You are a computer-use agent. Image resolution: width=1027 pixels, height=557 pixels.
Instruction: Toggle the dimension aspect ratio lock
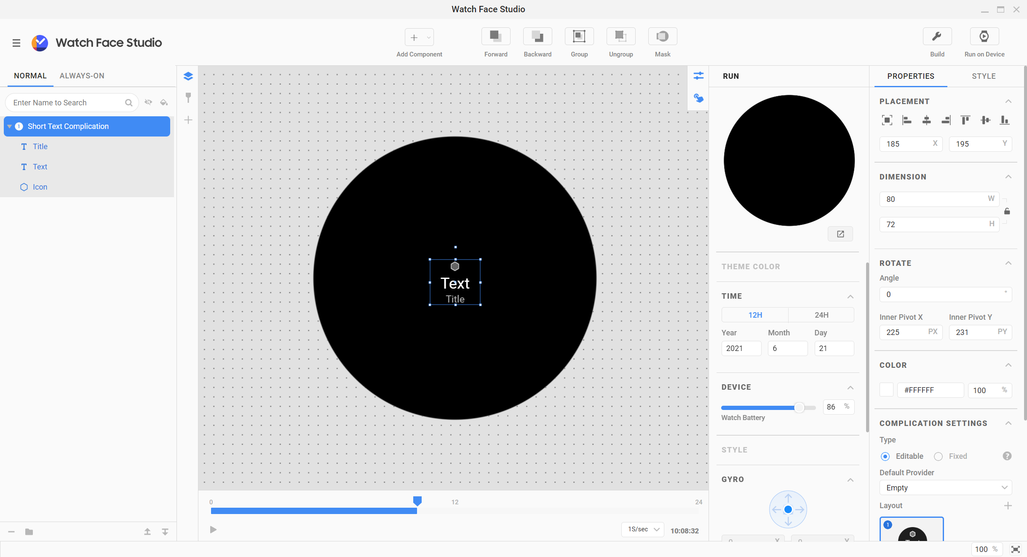tap(1007, 212)
